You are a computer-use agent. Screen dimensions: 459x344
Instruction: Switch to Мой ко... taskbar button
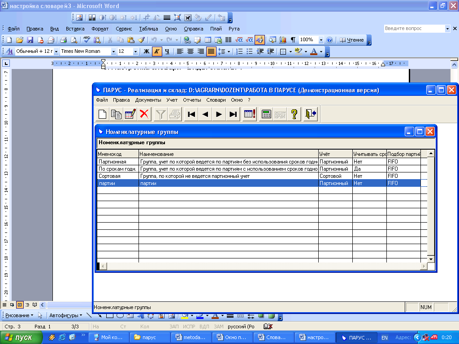108,338
